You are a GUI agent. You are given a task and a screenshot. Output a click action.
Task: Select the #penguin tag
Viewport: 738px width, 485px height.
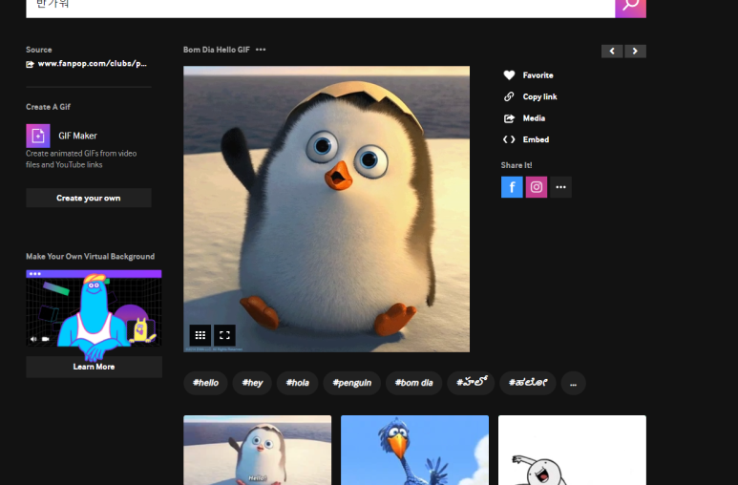click(x=352, y=383)
